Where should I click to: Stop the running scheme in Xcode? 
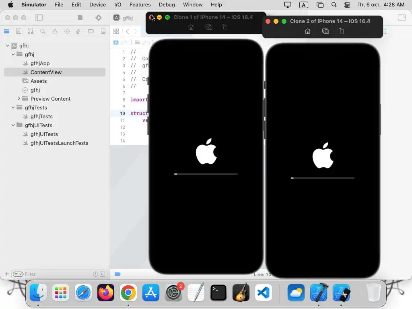click(80, 18)
